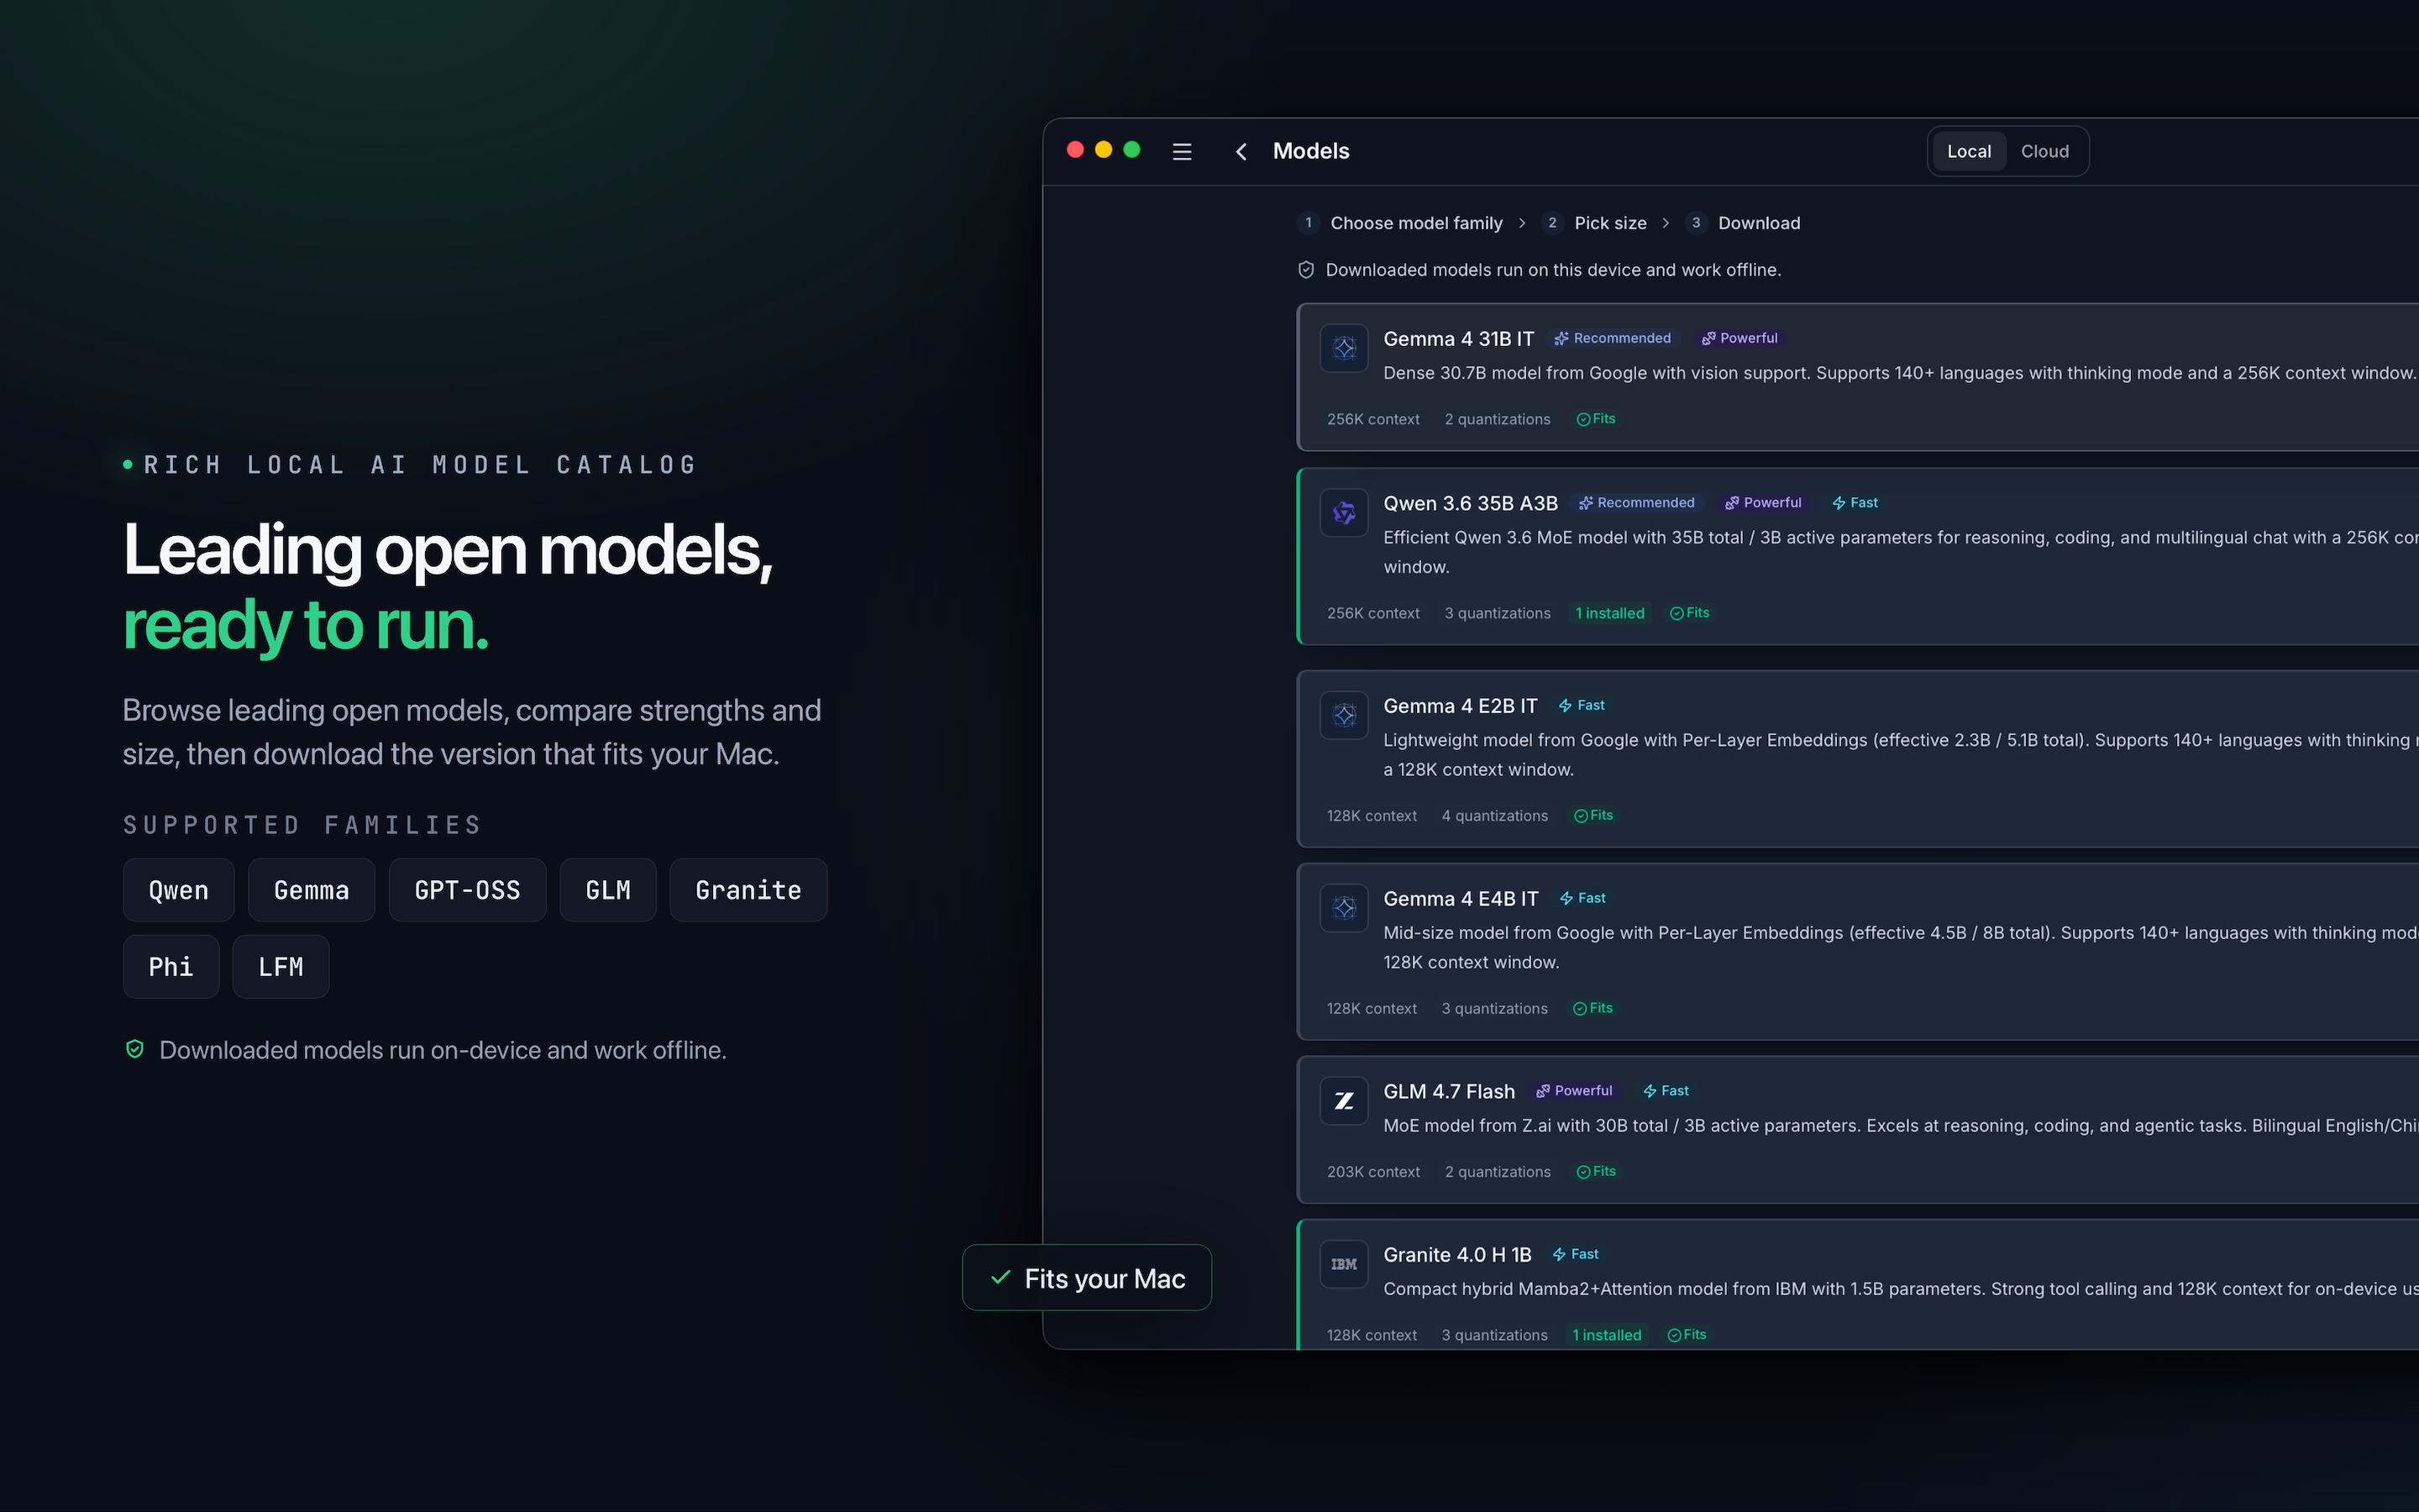The width and height of the screenshot is (2419, 1512).
Task: Click the Gemma 4 E4B IT model icon
Action: coord(1343,908)
